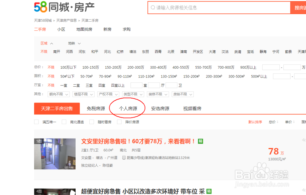Image resolution: width=306 pixels, height=195 pixels.
Task: Filter by 三室 room count
Action: coord(89,85)
